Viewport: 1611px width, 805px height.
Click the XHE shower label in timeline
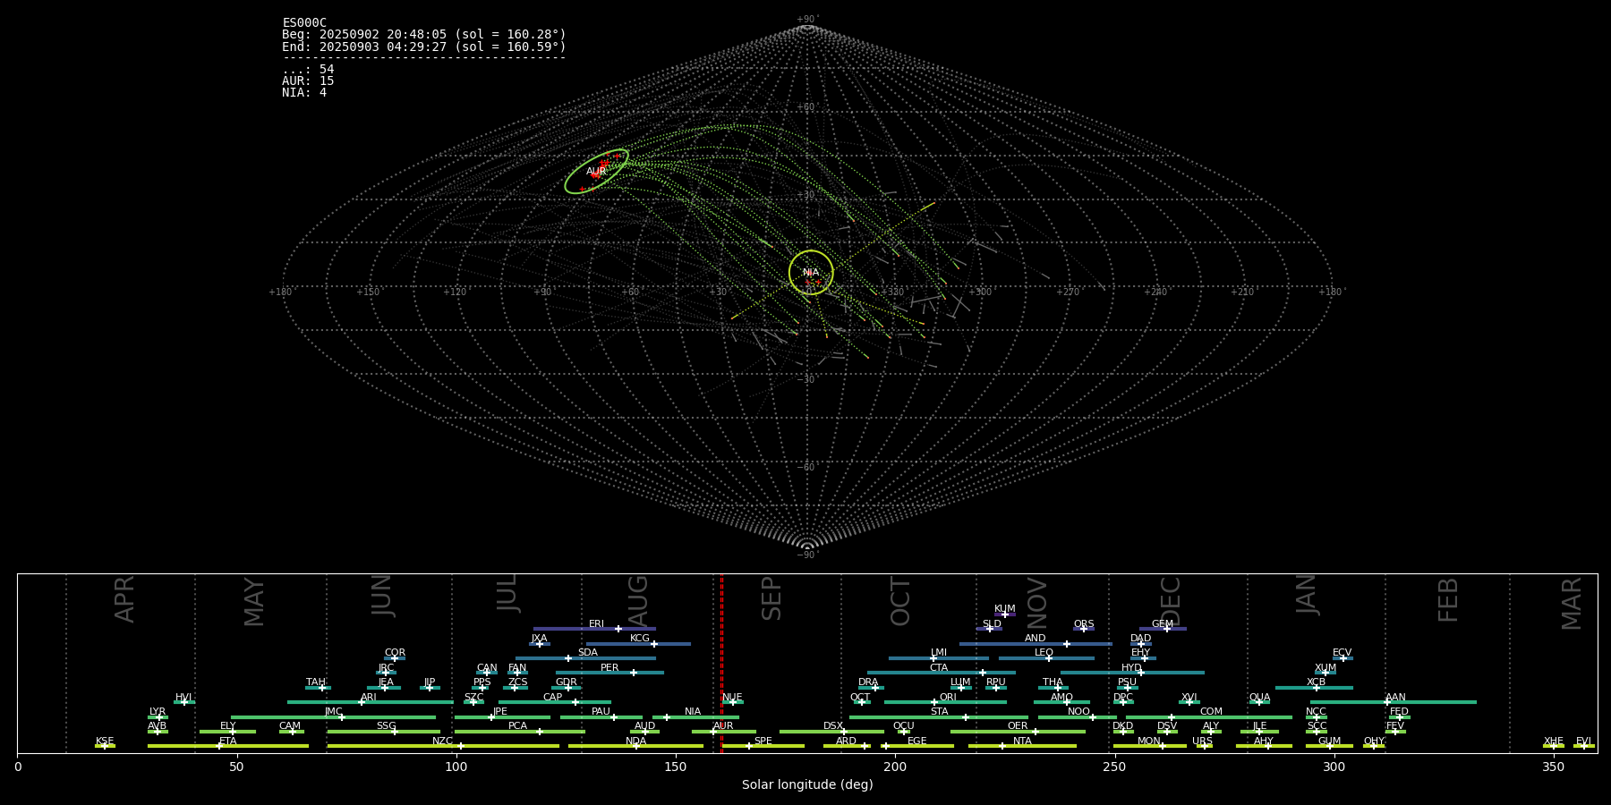pyautogui.click(x=1553, y=741)
